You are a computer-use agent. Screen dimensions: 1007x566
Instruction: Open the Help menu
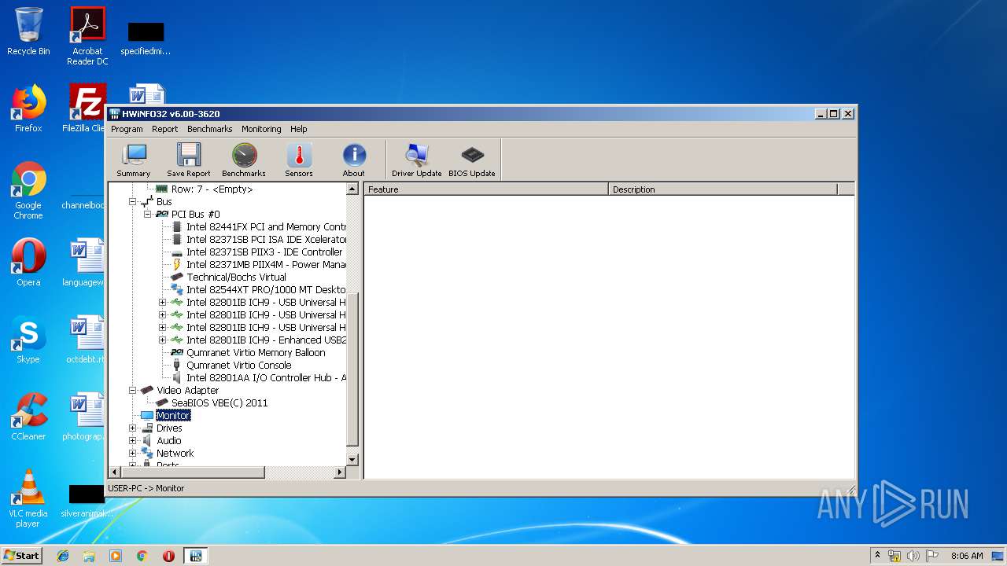299,129
